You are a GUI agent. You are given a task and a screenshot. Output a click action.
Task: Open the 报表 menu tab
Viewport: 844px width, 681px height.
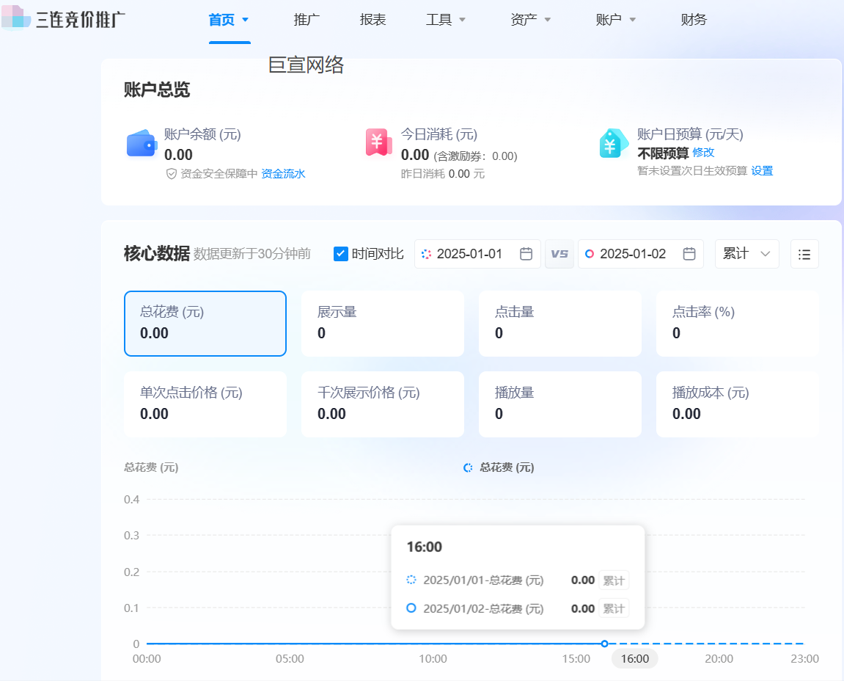(x=373, y=20)
